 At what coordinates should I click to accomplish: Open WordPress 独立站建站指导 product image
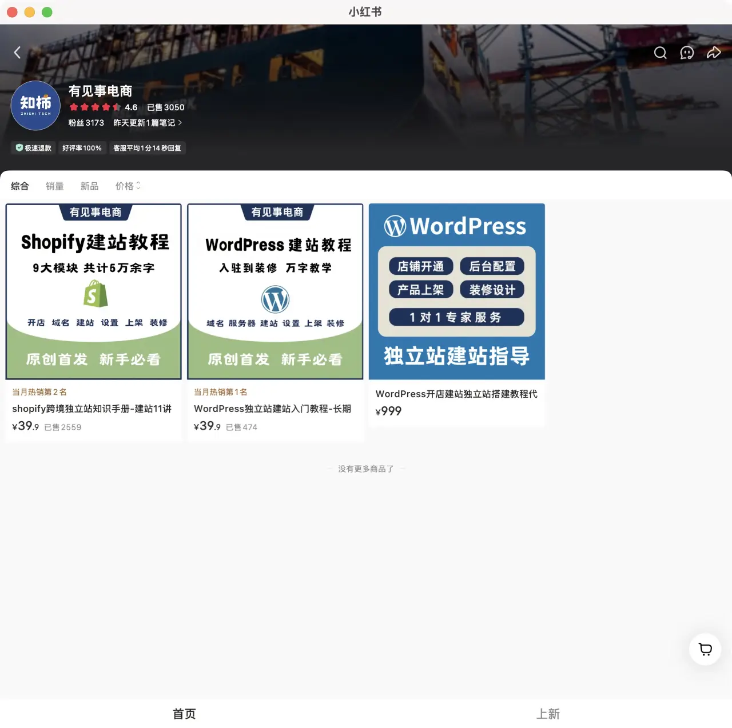pyautogui.click(x=457, y=291)
